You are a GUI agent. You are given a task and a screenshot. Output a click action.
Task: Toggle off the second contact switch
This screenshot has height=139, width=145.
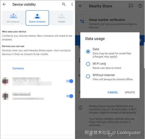(70, 96)
